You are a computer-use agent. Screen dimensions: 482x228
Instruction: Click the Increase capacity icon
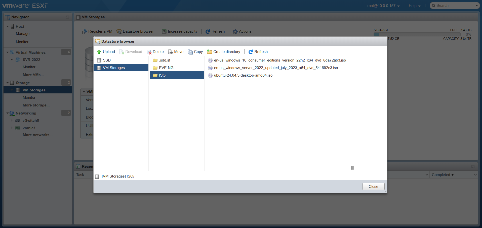point(164,31)
